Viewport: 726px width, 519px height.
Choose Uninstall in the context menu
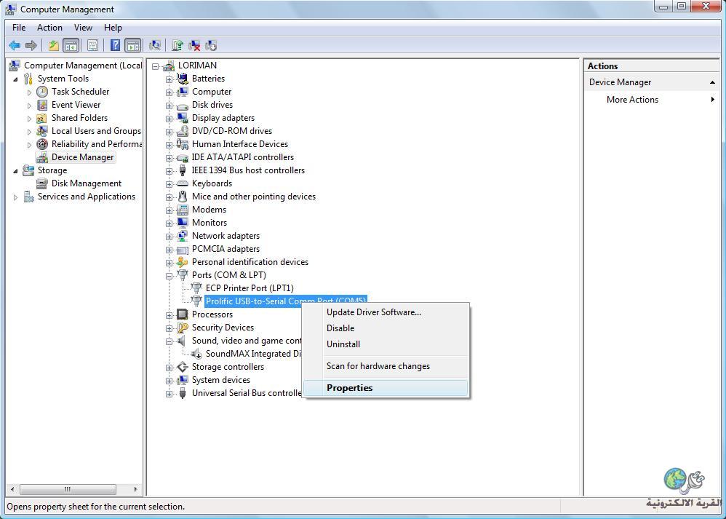click(386, 344)
